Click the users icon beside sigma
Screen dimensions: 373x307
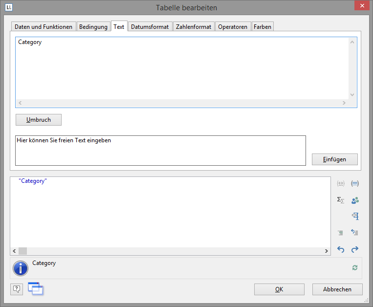[355, 200]
